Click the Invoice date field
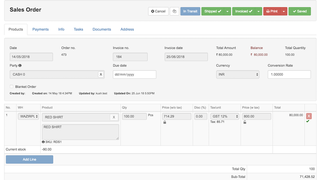321x180 pixels. pos(186,57)
